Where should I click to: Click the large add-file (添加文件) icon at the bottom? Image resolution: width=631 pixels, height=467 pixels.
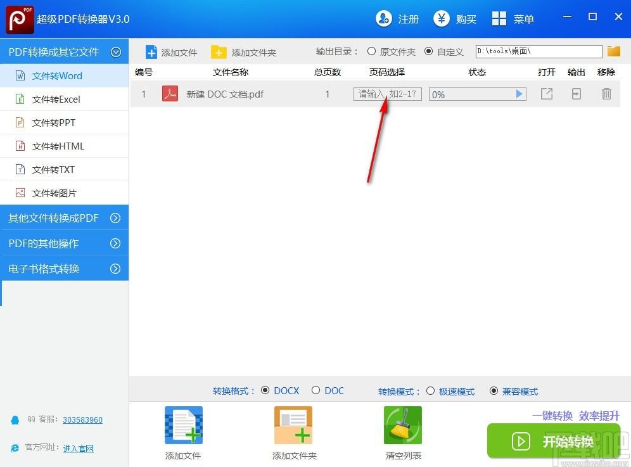click(x=184, y=425)
